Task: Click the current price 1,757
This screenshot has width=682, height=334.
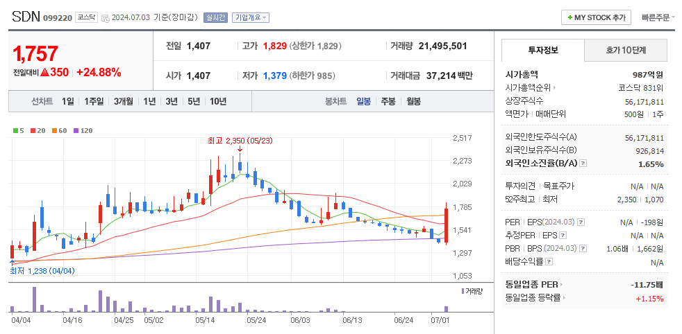Action: [35, 54]
